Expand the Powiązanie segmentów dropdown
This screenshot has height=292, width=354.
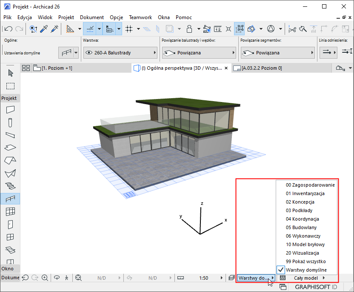[278, 53]
